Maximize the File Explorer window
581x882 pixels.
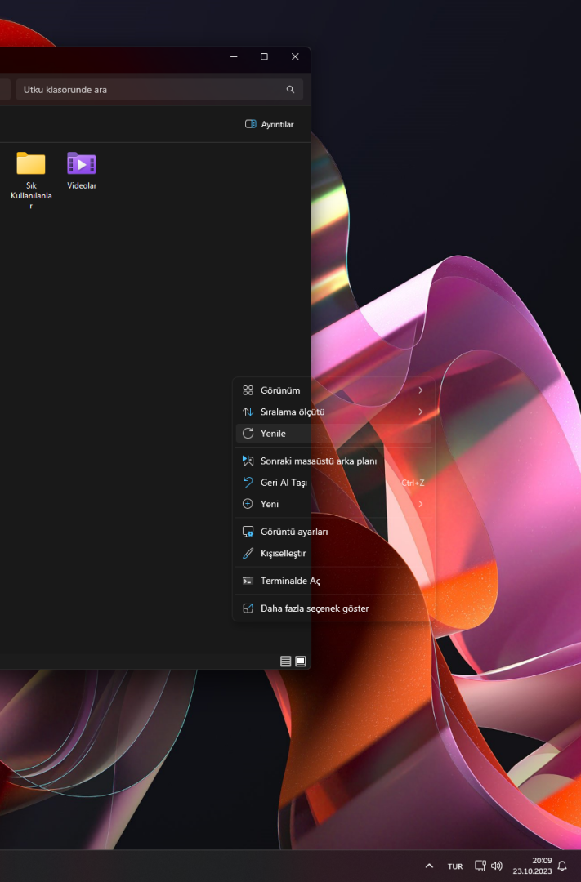coord(264,57)
